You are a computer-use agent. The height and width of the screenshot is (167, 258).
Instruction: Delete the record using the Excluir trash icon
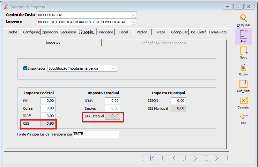pyautogui.click(x=244, y=67)
